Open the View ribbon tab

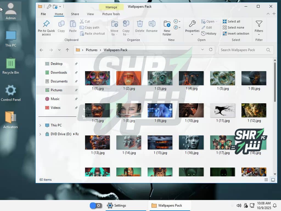pyautogui.click(x=90, y=14)
